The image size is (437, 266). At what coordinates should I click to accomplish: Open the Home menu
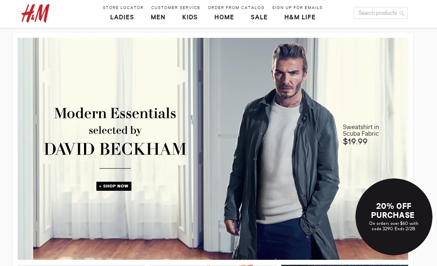point(224,17)
